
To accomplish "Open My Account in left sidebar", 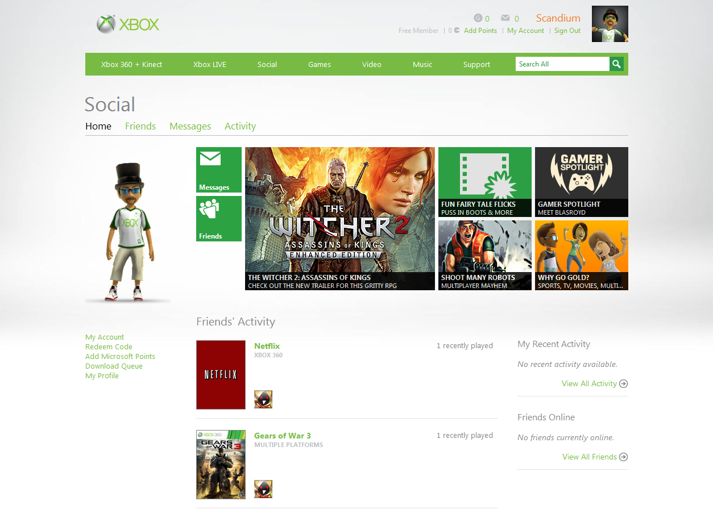I will pyautogui.click(x=105, y=337).
